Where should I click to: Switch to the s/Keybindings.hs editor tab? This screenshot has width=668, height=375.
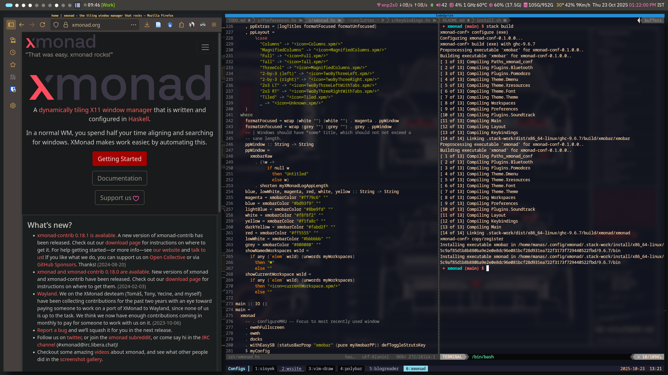(x=411, y=20)
